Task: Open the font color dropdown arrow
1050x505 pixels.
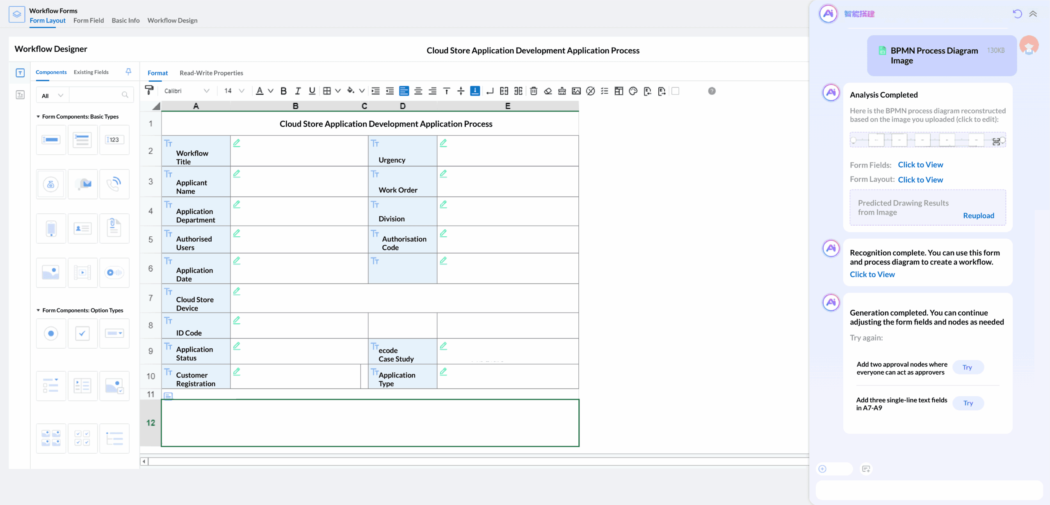Action: (x=271, y=91)
